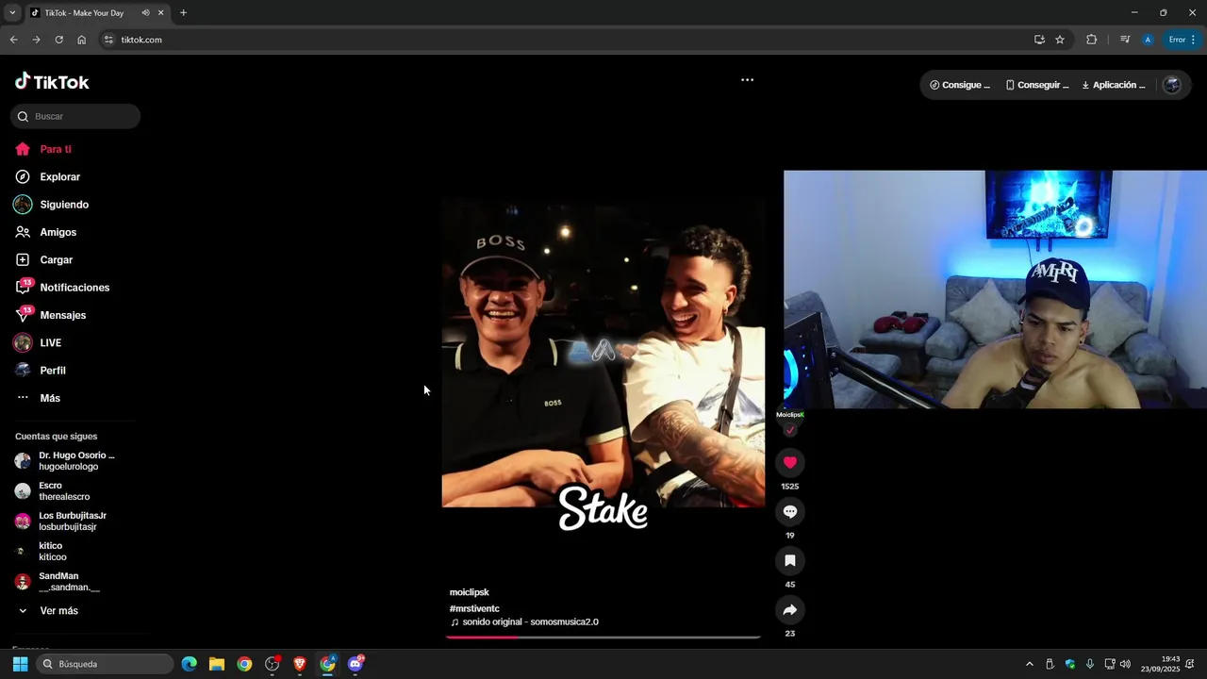Viewport: 1207px width, 679px height.
Task: Click the site information icon in the address bar
Action: click(109, 40)
